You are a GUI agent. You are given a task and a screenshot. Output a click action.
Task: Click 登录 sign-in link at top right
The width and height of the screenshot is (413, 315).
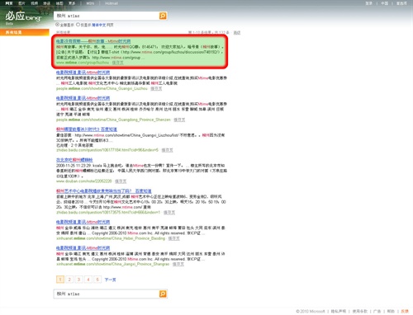click(369, 3)
